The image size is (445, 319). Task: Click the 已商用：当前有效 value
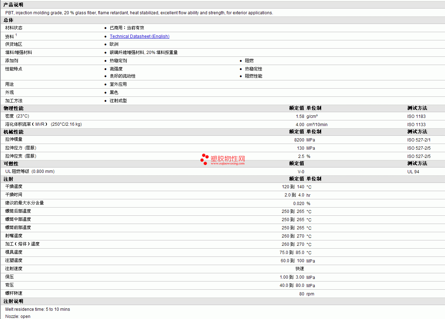127,28
